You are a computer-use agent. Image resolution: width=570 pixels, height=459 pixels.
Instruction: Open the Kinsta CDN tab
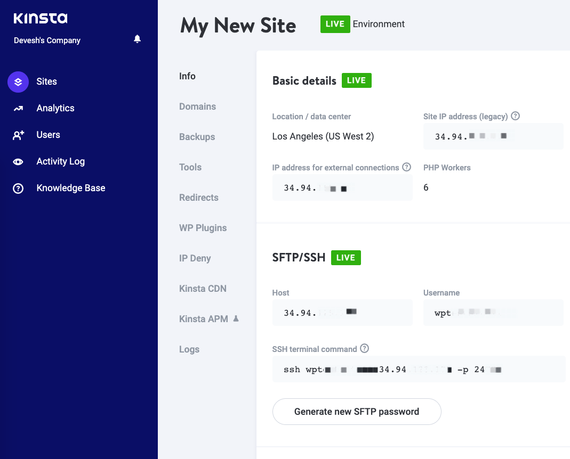(x=203, y=289)
